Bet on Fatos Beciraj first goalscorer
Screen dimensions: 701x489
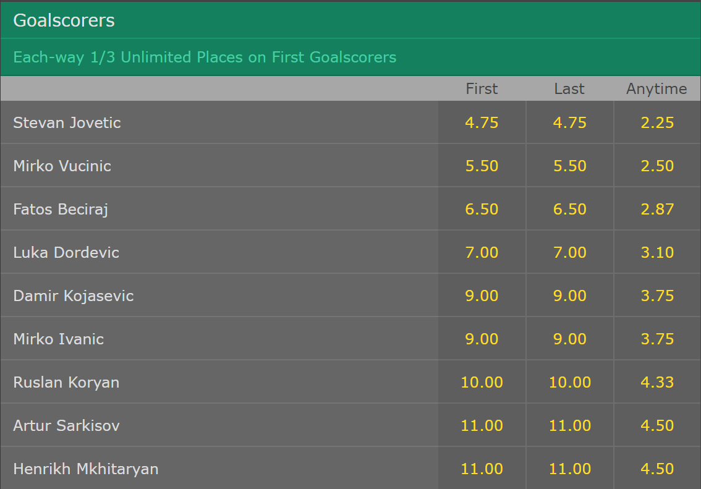[482, 209]
